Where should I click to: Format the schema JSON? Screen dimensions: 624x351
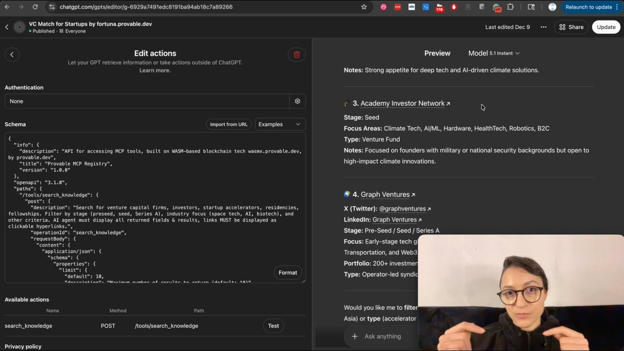(x=288, y=273)
